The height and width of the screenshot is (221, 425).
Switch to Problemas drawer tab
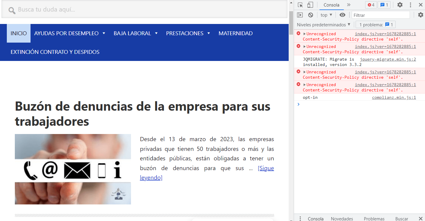coord(374,219)
